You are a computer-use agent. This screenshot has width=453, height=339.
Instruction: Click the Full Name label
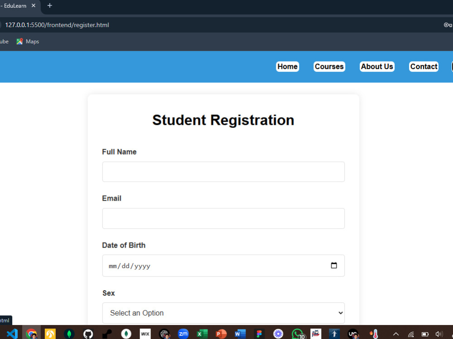click(119, 152)
